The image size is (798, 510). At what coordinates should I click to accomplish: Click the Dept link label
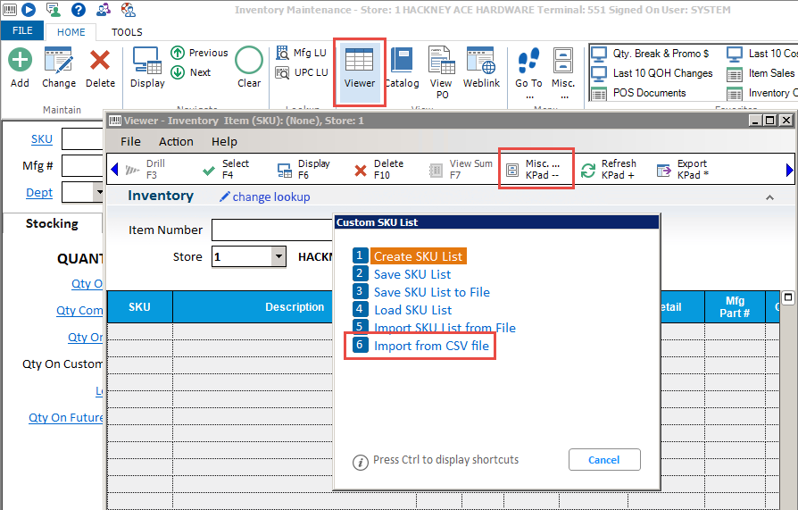tap(39, 193)
